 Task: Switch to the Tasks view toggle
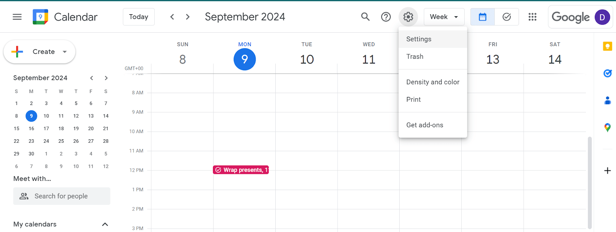click(507, 17)
